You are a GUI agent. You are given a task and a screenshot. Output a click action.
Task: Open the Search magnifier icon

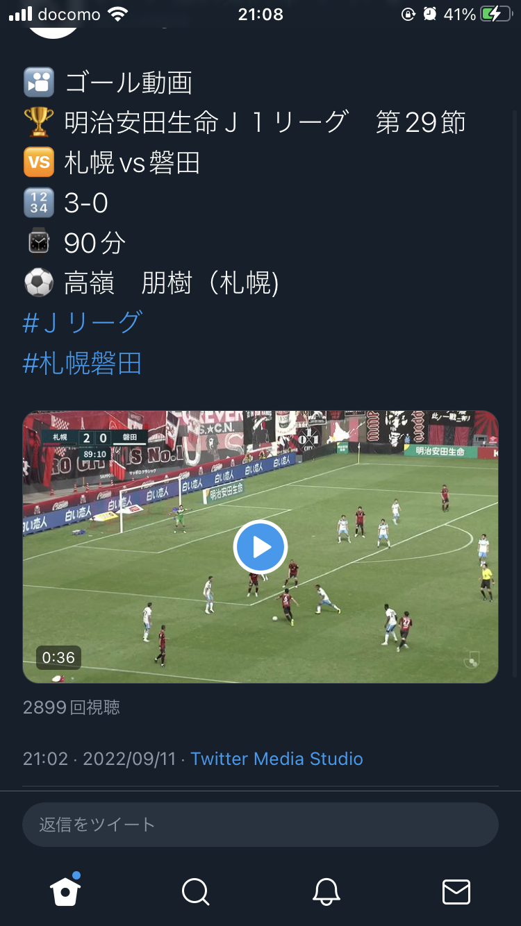tap(195, 891)
